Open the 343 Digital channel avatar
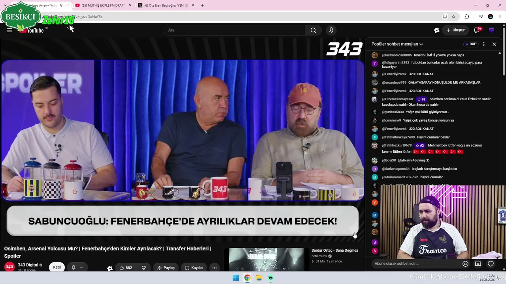The image size is (506, 284). tap(9, 267)
